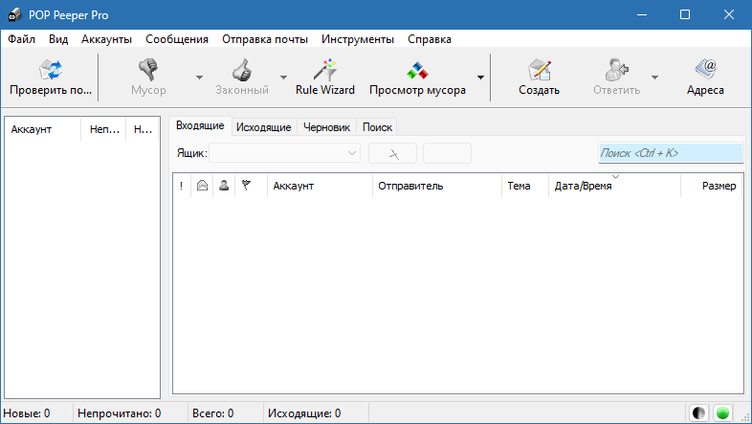Image resolution: width=752 pixels, height=424 pixels.
Task: Open the Ящик combo box
Action: coord(285,153)
